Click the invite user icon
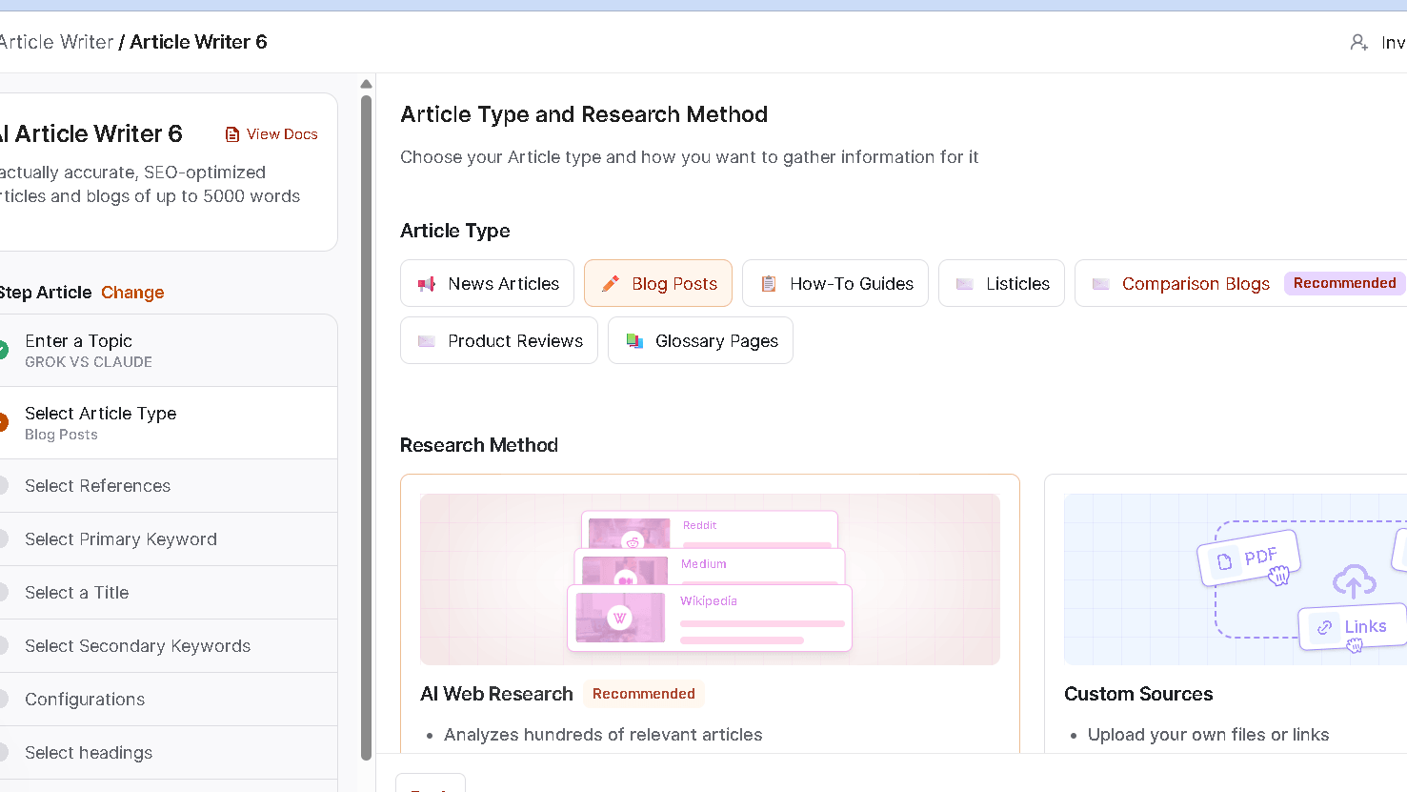This screenshot has width=1407, height=792. click(x=1359, y=42)
